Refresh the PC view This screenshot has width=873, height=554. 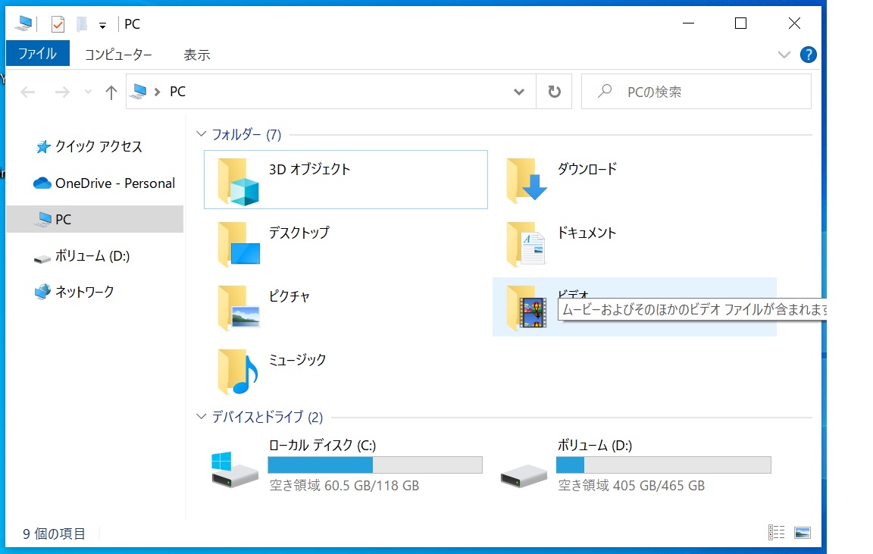tap(554, 91)
